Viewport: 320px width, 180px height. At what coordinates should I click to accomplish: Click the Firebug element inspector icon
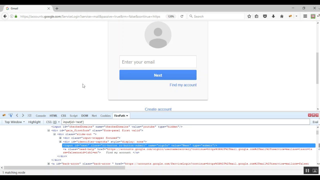pyautogui.click(x=10, y=115)
